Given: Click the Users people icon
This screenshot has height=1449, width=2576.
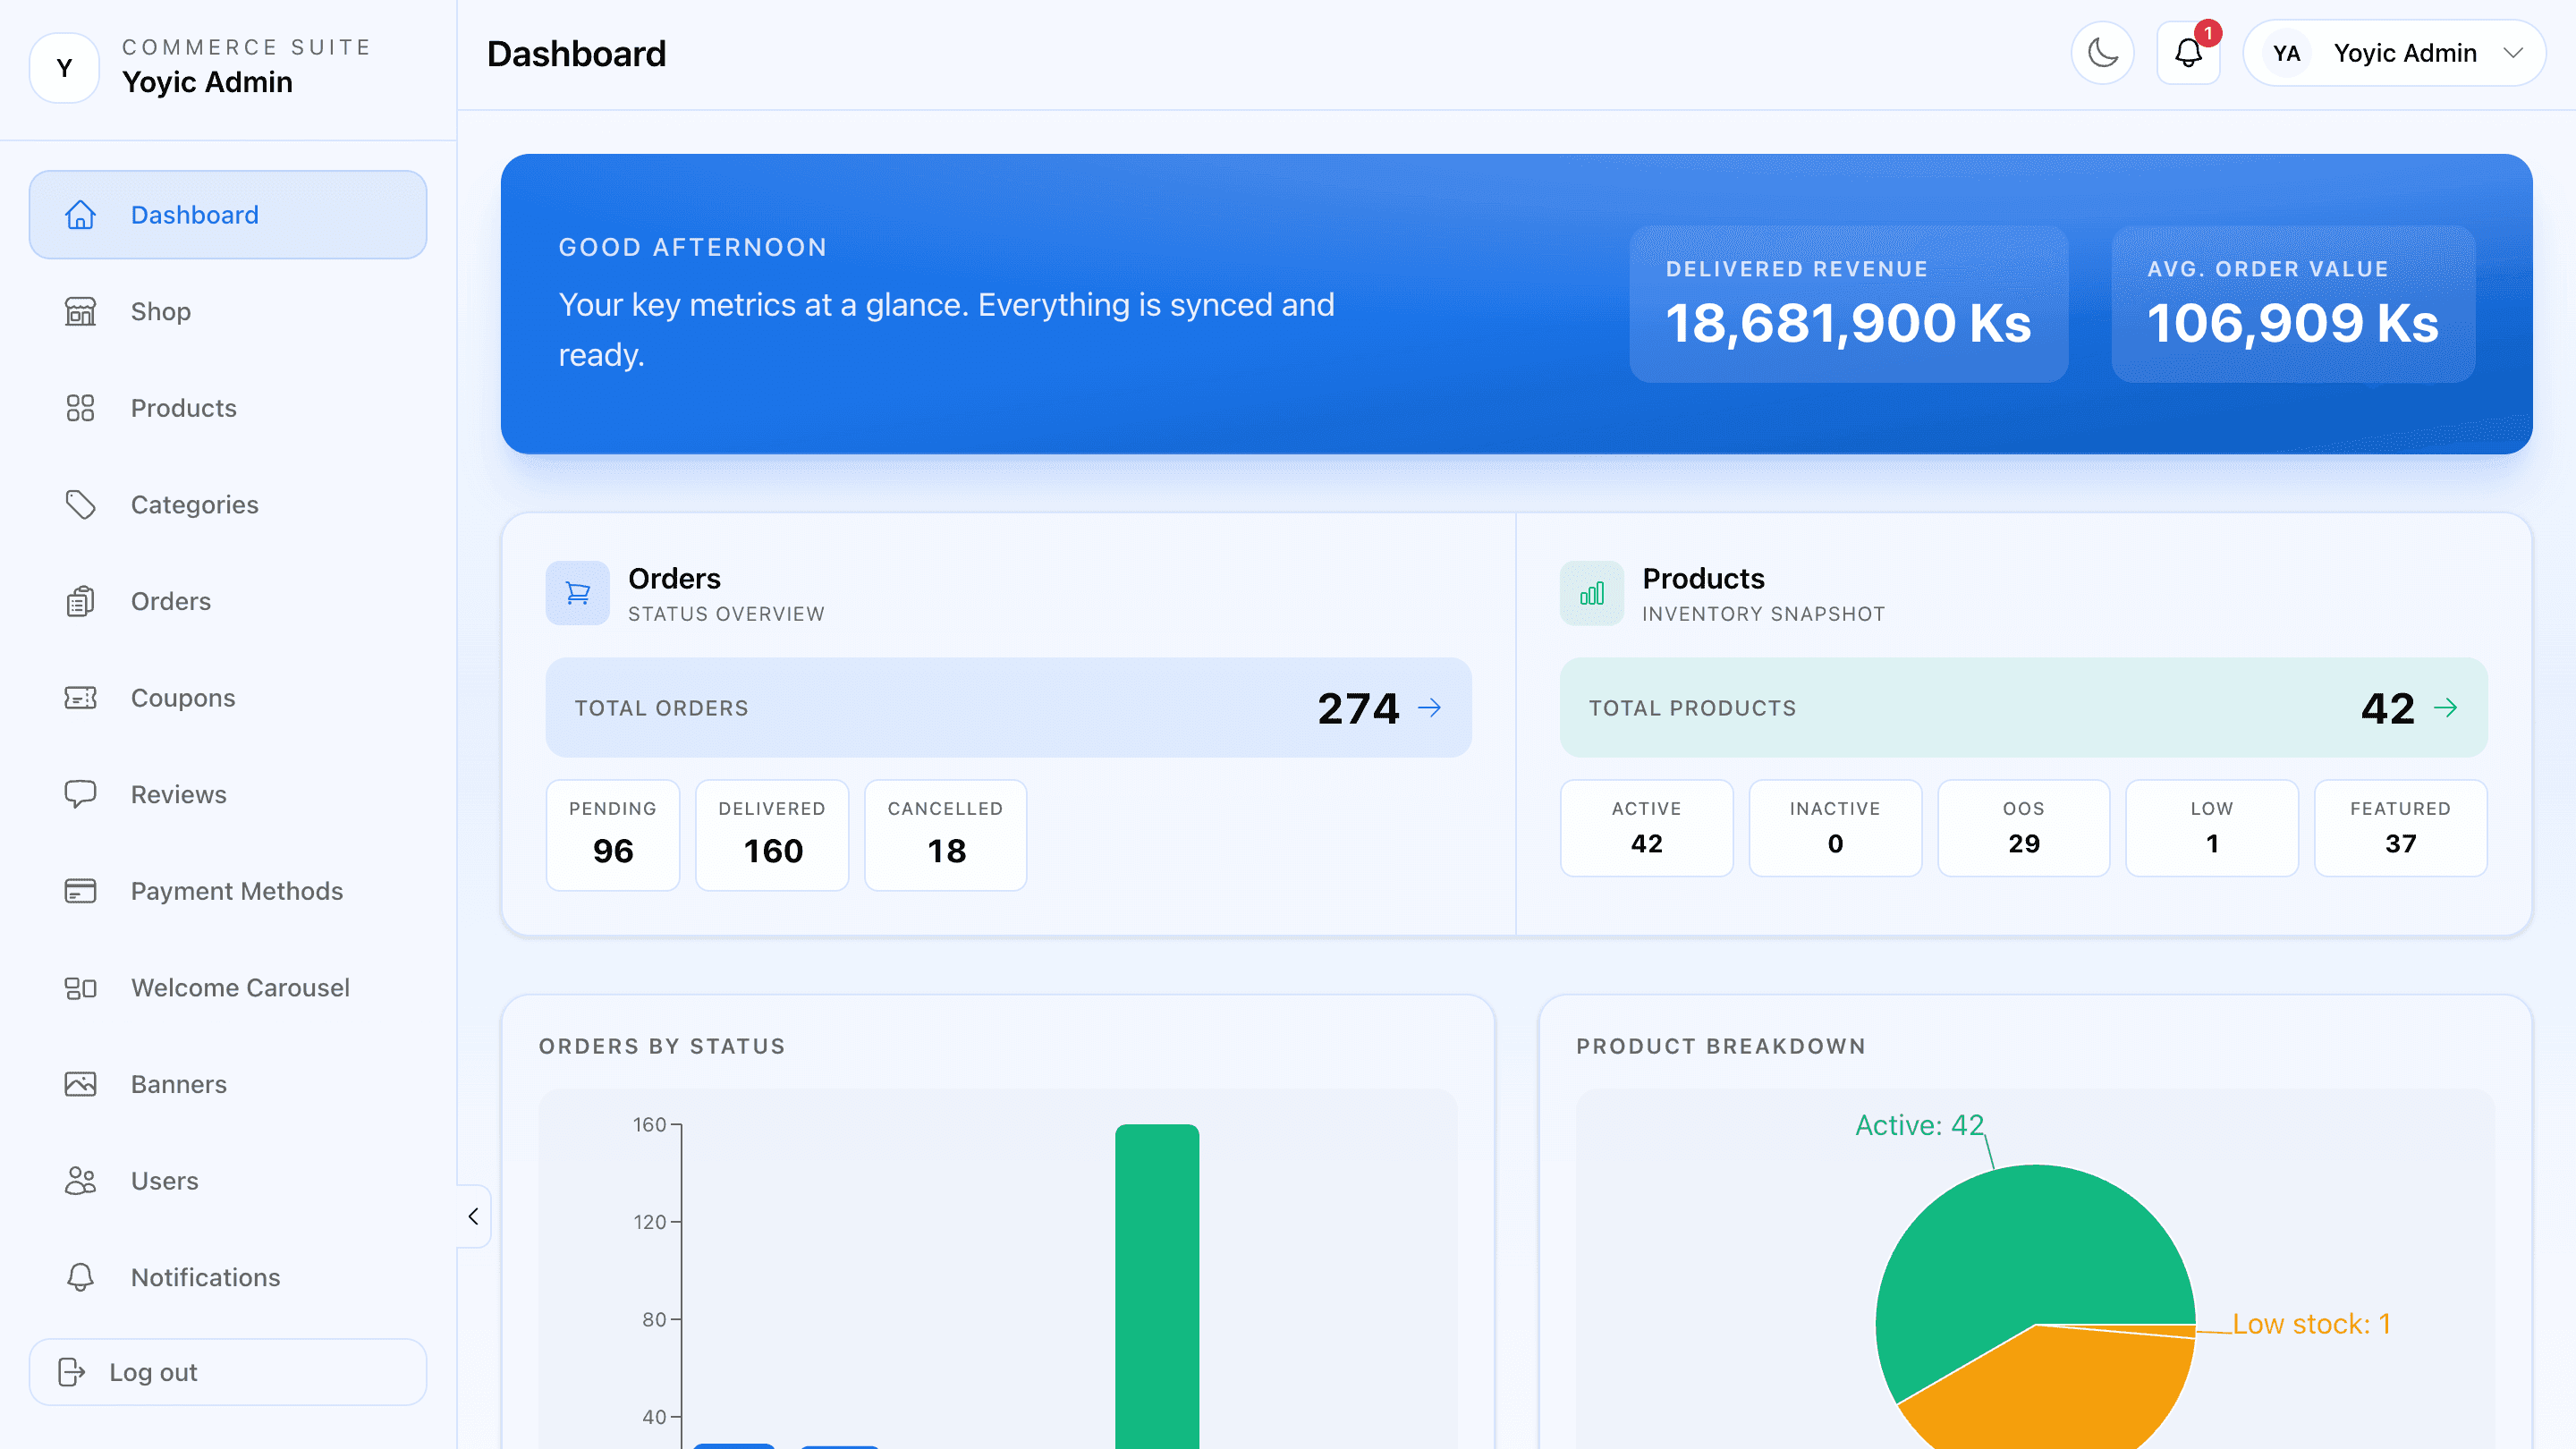Looking at the screenshot, I should pos(80,1181).
